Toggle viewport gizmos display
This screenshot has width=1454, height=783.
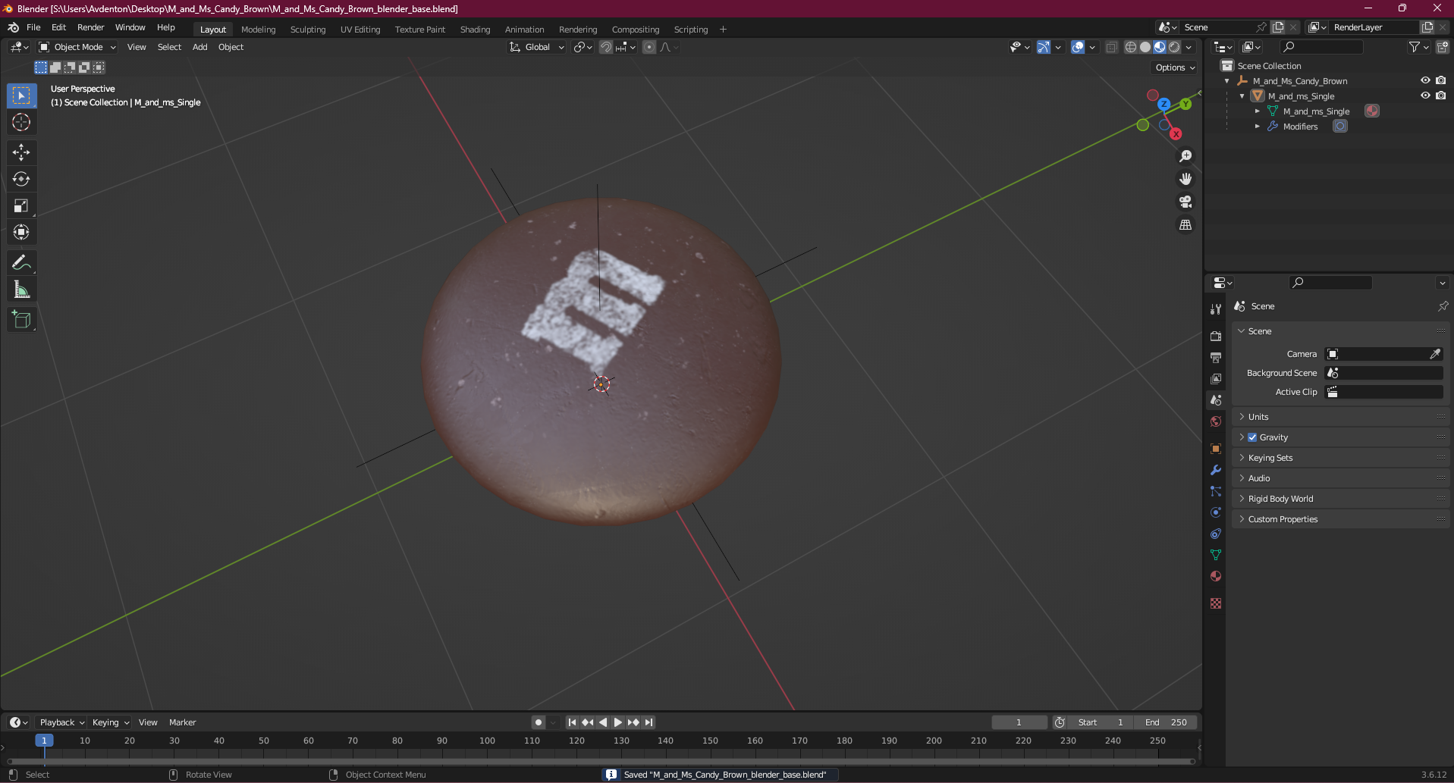point(1044,47)
